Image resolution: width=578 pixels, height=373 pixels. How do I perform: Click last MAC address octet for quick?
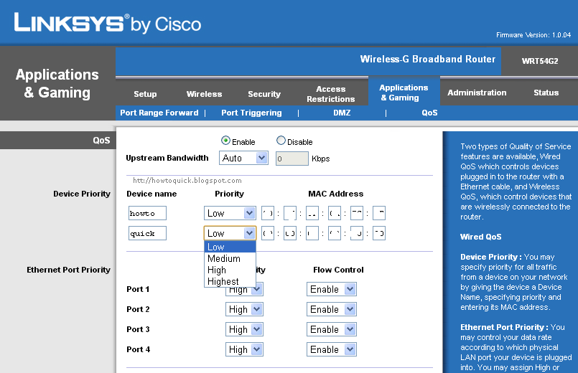379,233
